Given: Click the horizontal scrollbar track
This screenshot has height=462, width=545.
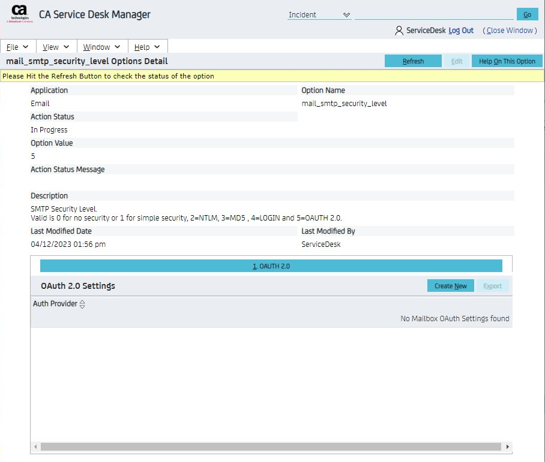Looking at the screenshot, I should pos(270,447).
